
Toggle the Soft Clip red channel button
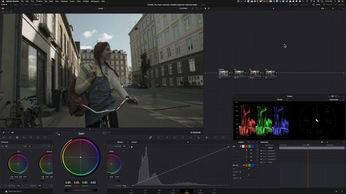click(x=247, y=165)
